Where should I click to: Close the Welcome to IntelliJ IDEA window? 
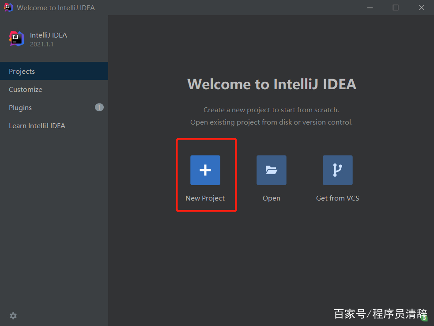[420, 8]
